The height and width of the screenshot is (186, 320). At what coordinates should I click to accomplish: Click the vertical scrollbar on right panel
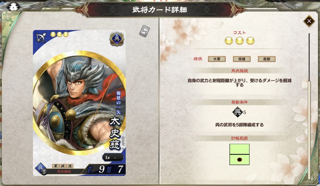309,106
